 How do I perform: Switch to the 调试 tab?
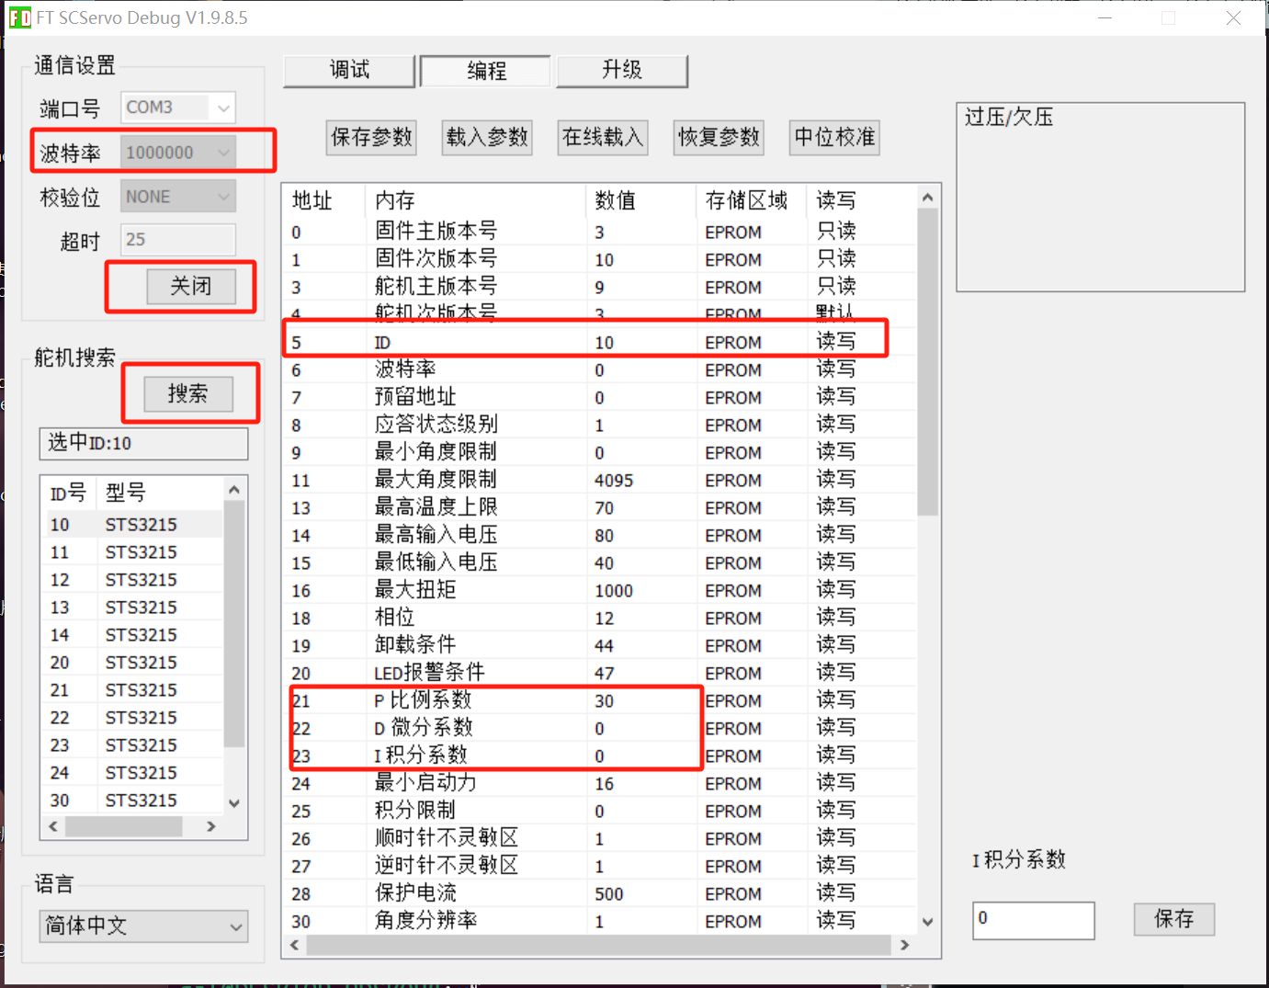point(349,71)
